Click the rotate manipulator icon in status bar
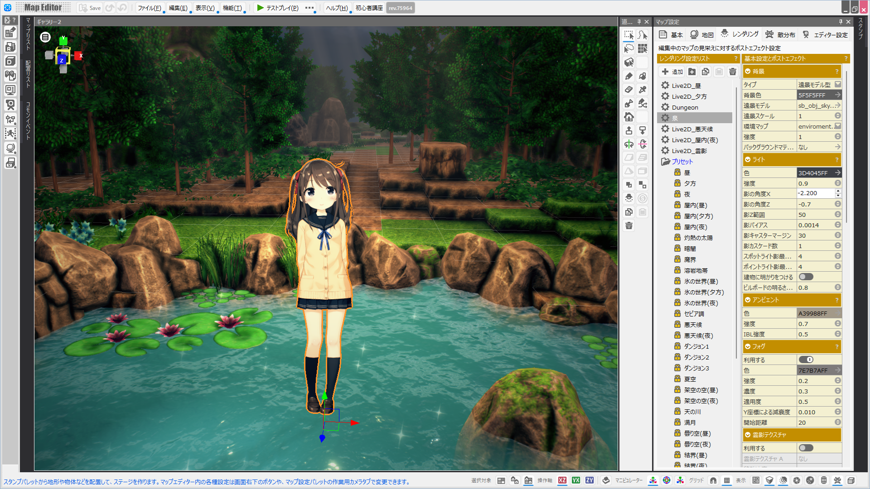The height and width of the screenshot is (489, 870). coord(667,480)
